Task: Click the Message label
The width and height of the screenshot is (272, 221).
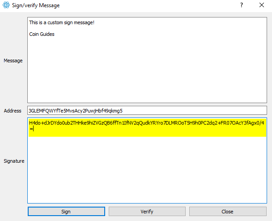Action: (13, 61)
